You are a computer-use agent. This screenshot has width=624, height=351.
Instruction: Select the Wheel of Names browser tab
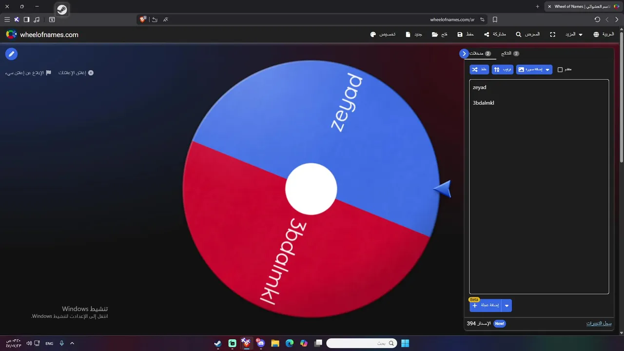point(584,6)
